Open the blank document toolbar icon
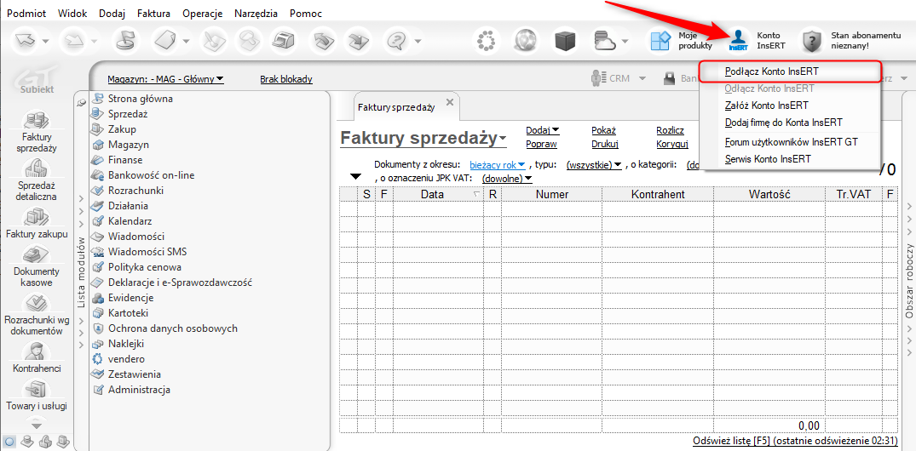The height and width of the screenshot is (451, 916). pos(164,41)
